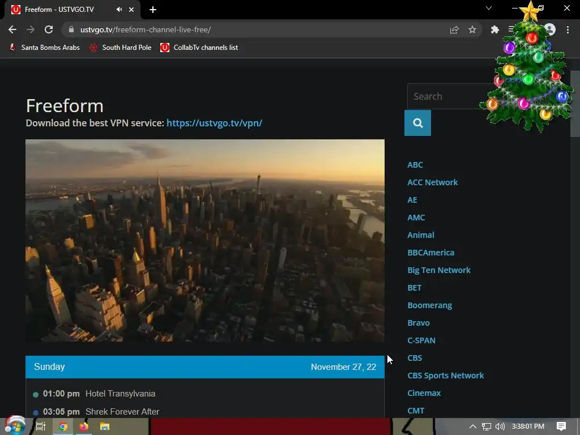
Task: Open the C-SPAN channel link
Action: (x=421, y=340)
